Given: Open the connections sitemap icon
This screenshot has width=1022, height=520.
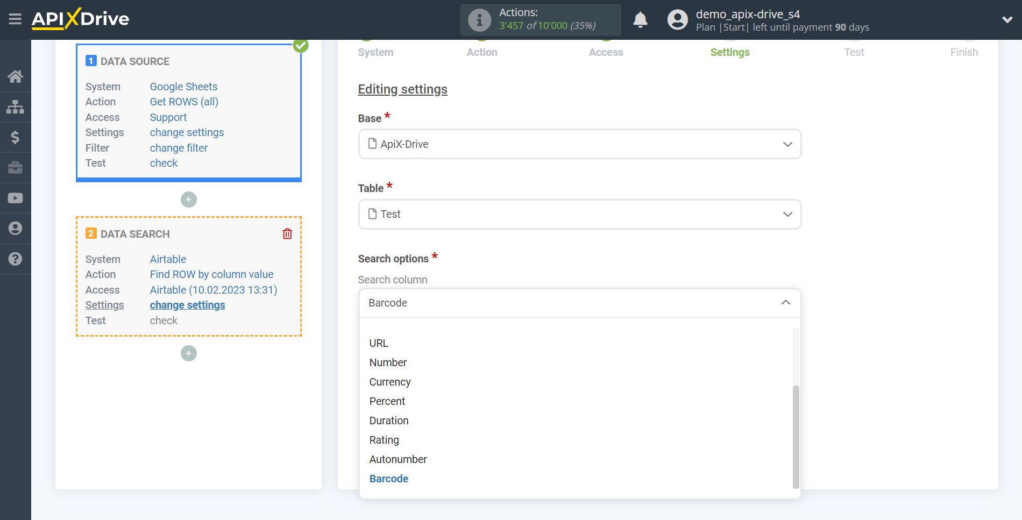Looking at the screenshot, I should click(15, 107).
